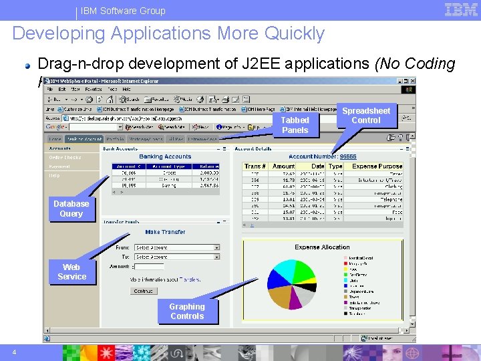481x361 pixels.
Task: Click the Stop loading icon
Action: (x=90, y=100)
